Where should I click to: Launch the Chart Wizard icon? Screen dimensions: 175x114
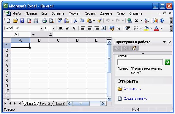click(155, 21)
